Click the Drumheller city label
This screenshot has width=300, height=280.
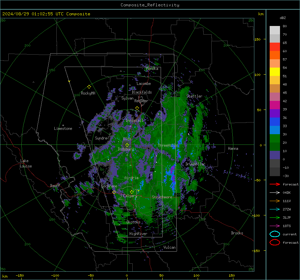tap(195, 164)
